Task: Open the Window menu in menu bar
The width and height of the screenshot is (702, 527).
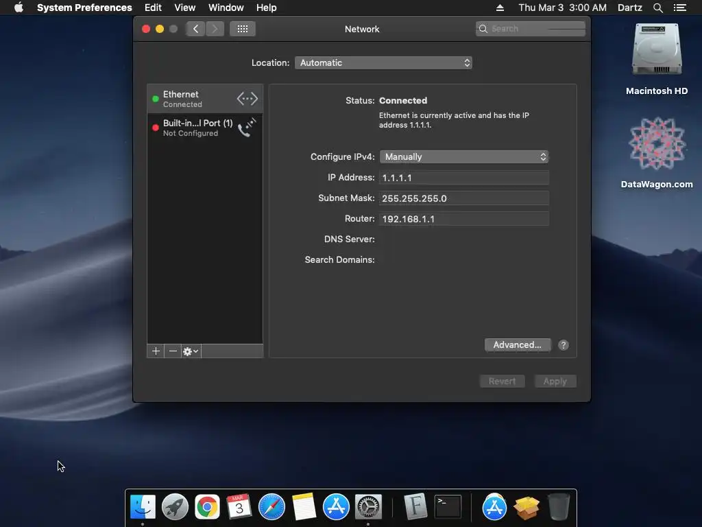Action: [226, 8]
